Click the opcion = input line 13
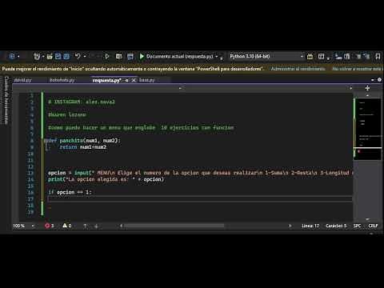Screen dimensions: 384x288 click(200, 173)
